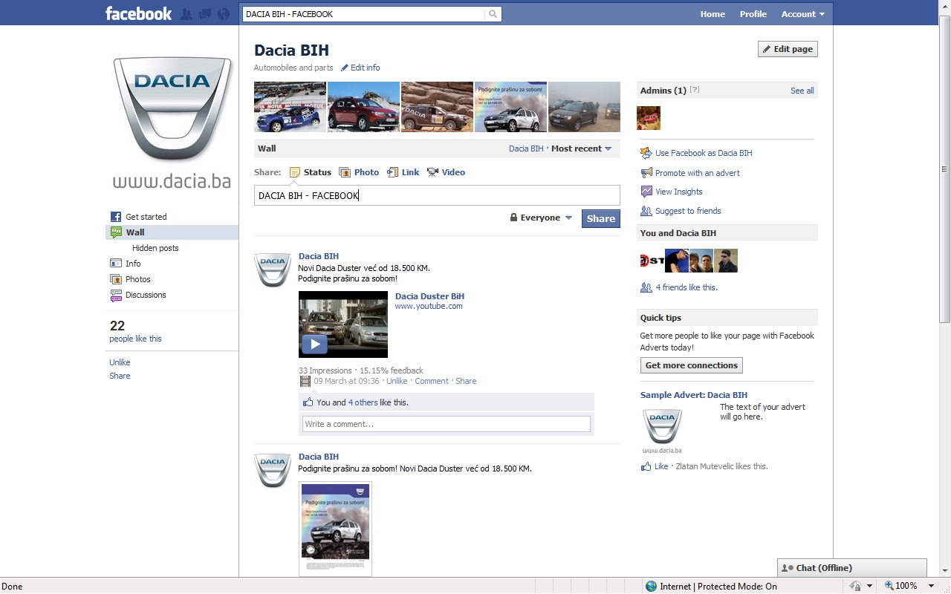Open messages icon in header
This screenshot has height=594, width=951.
pyautogui.click(x=205, y=14)
